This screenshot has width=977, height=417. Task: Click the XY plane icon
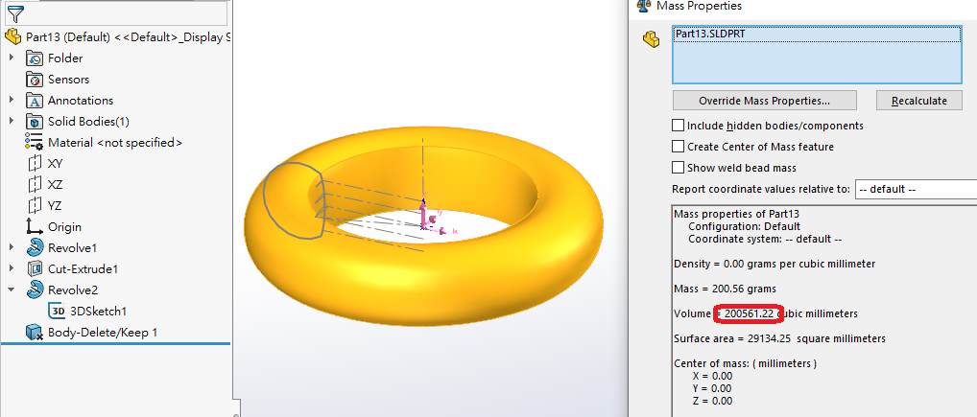click(x=34, y=164)
